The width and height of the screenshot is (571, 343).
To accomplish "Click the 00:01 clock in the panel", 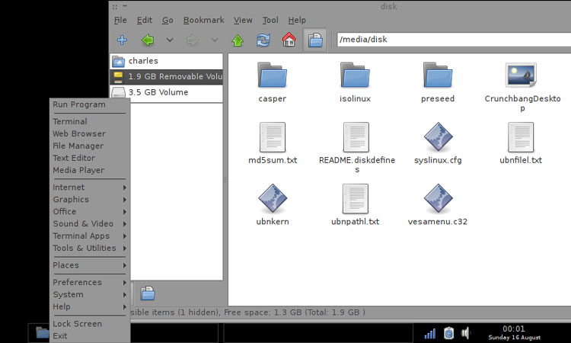I will 514,329.
